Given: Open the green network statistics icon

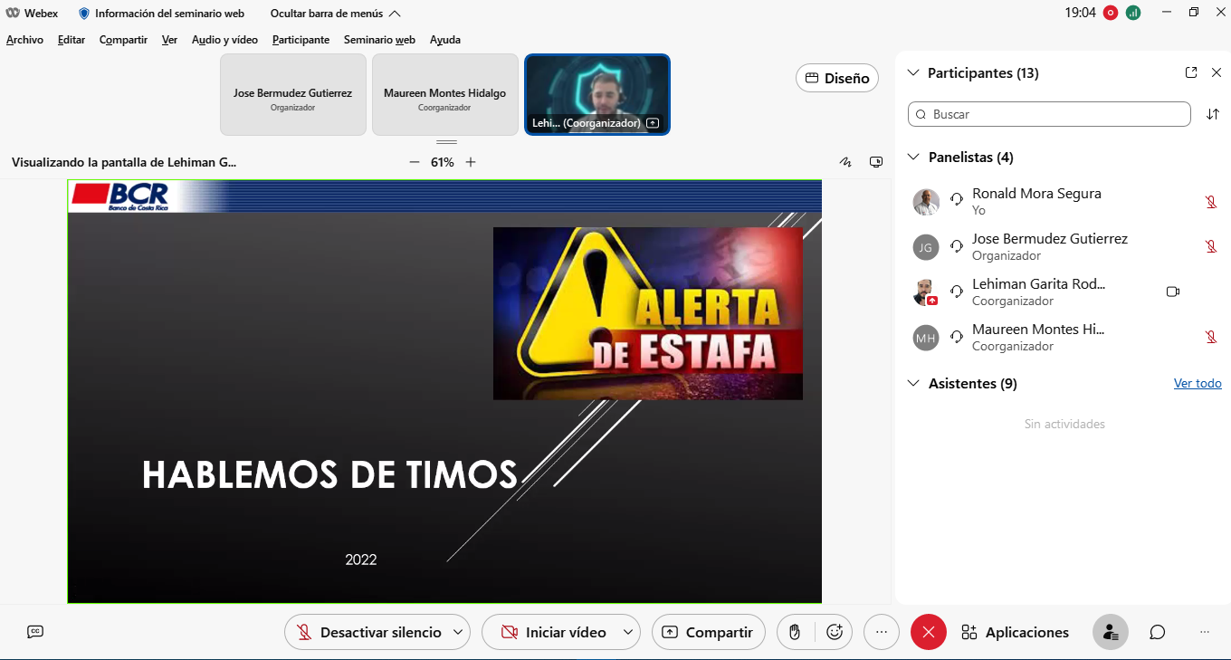Looking at the screenshot, I should (x=1133, y=13).
